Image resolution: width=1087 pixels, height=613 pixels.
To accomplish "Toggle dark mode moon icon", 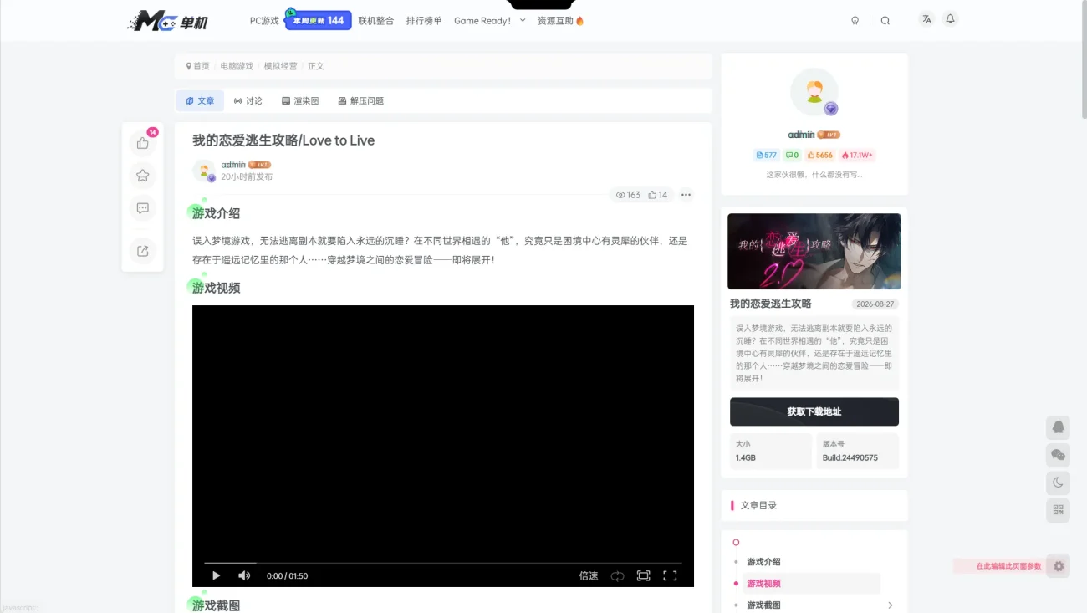I will [1059, 483].
